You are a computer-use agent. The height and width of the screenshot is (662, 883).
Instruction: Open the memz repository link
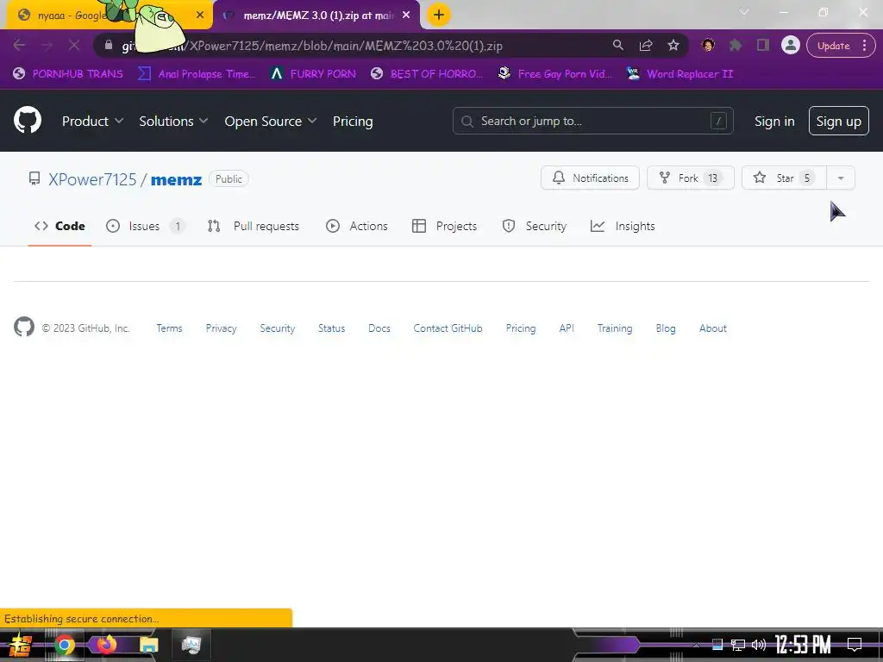pyautogui.click(x=176, y=179)
